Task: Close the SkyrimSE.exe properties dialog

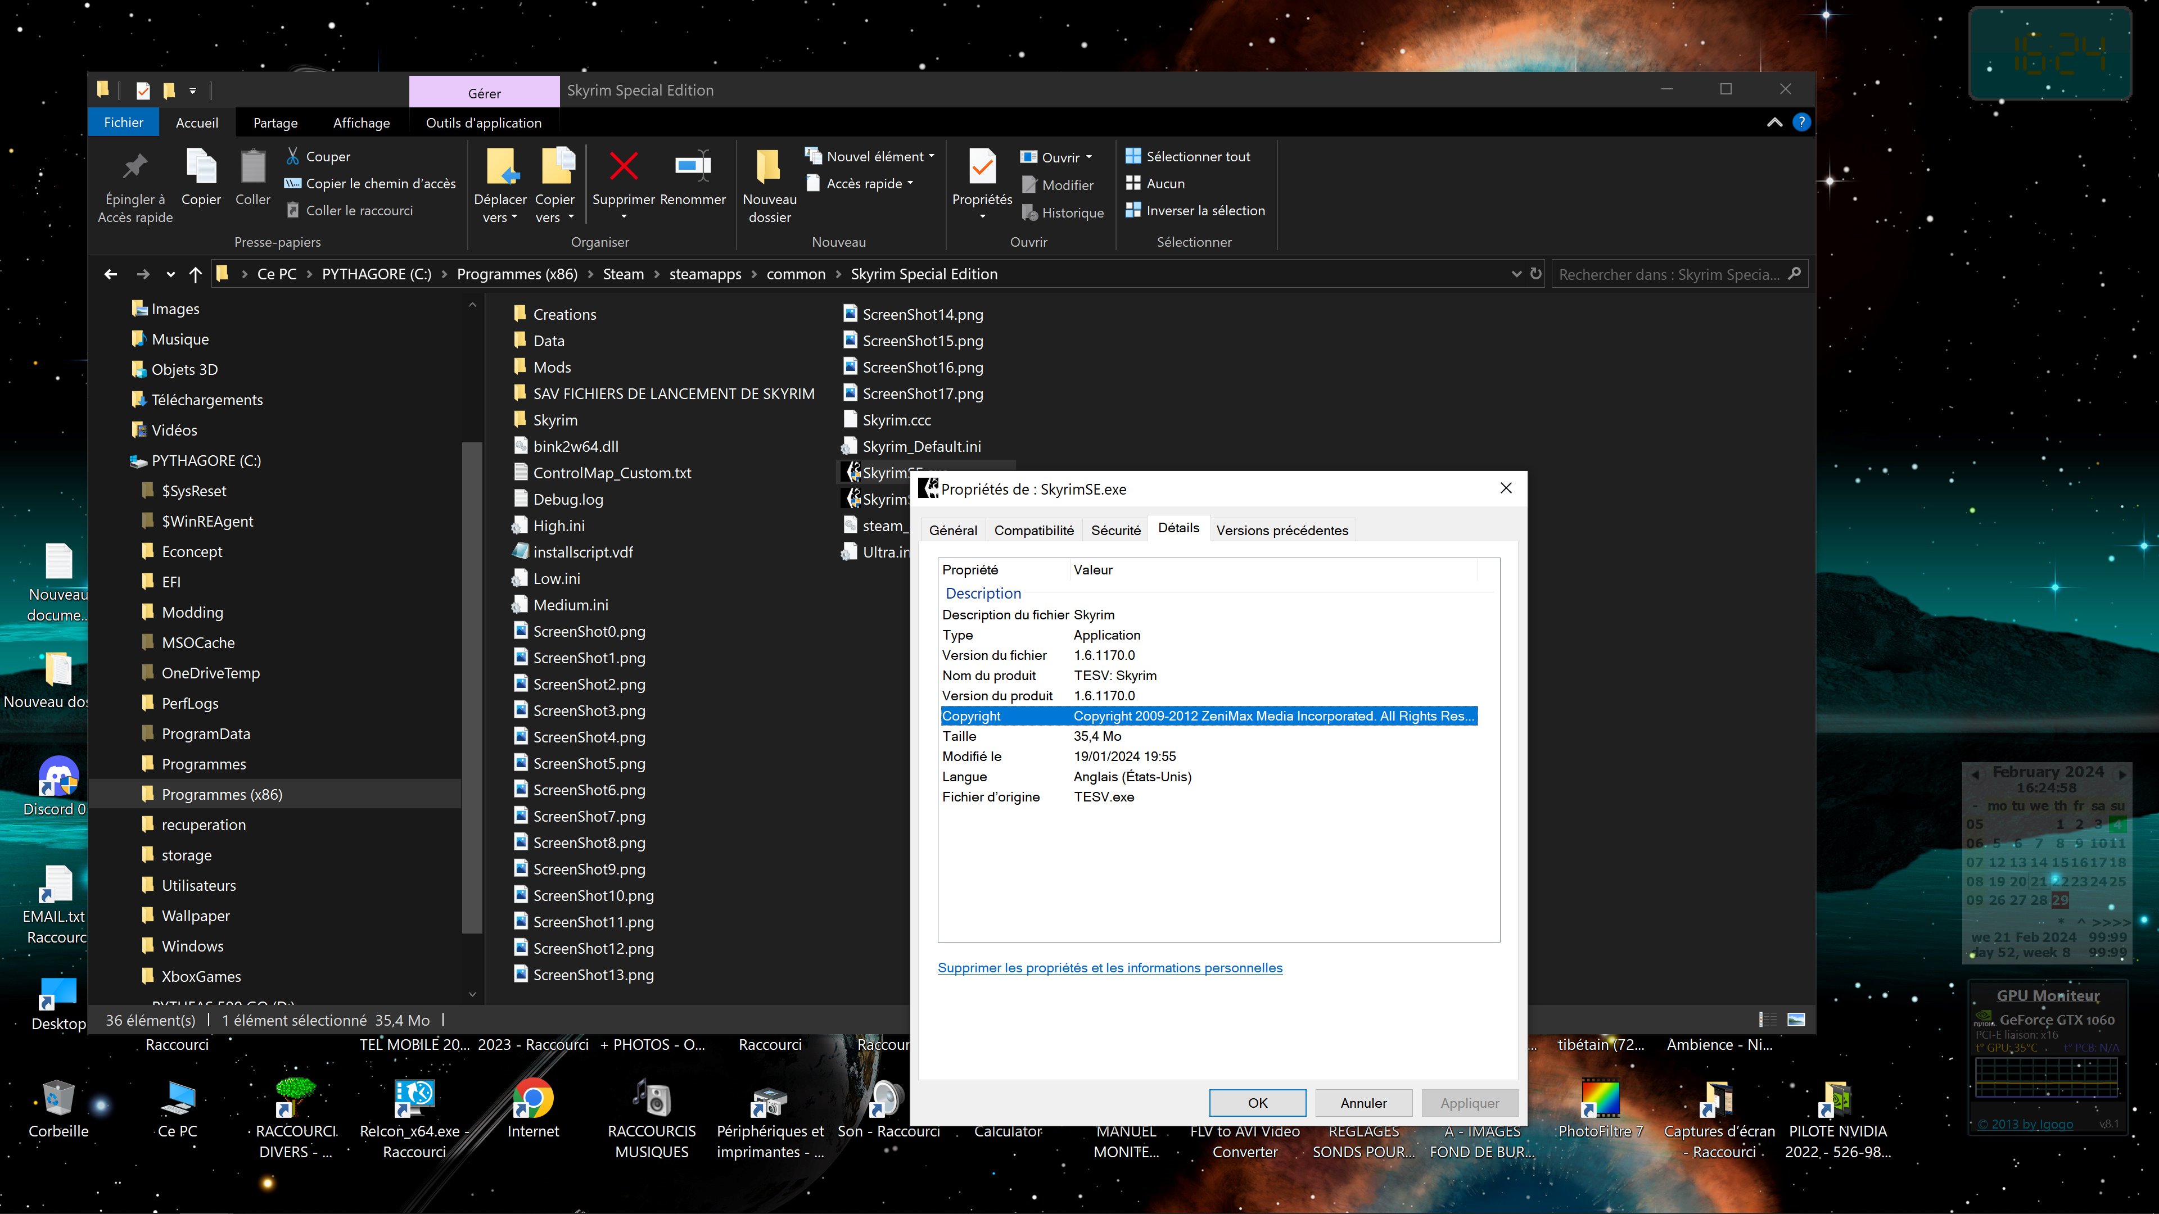Action: 1505,488
